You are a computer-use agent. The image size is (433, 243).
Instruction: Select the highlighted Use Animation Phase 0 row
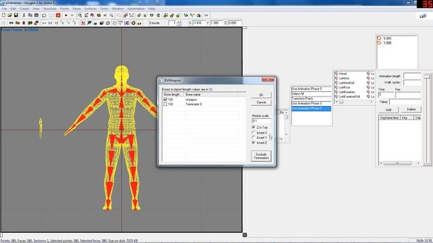coord(311,108)
